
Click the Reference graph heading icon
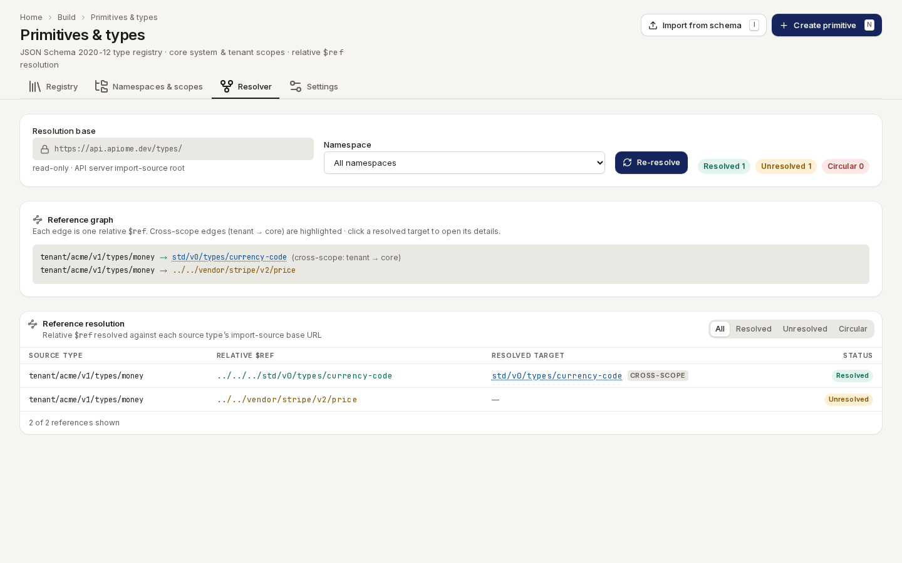[x=38, y=220]
